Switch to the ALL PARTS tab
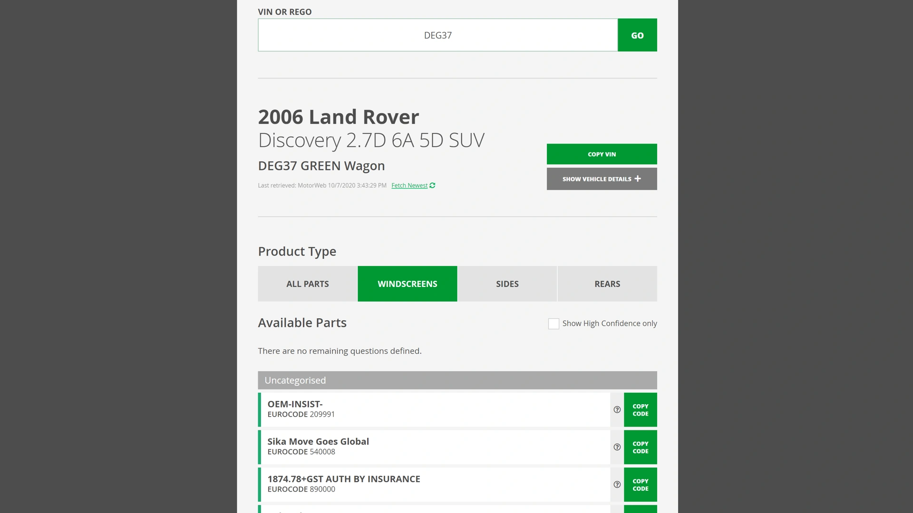This screenshot has height=513, width=913. click(307, 284)
